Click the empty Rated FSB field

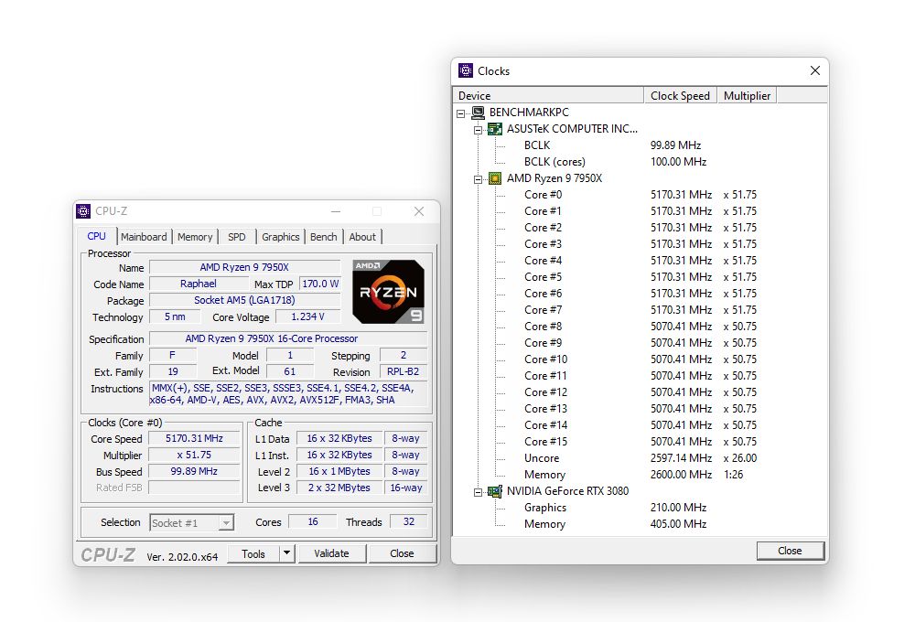(194, 488)
